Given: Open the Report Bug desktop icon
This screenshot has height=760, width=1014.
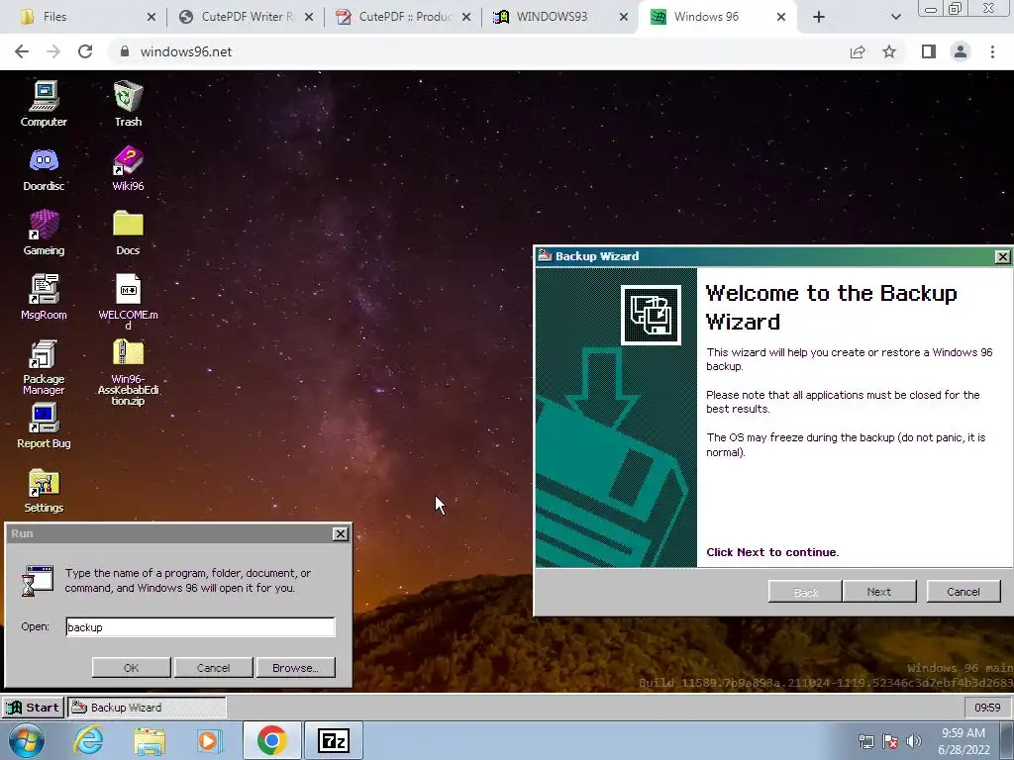Looking at the screenshot, I should click(44, 426).
